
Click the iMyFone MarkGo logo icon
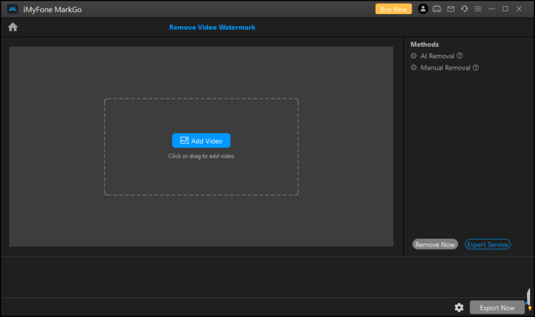(12, 9)
